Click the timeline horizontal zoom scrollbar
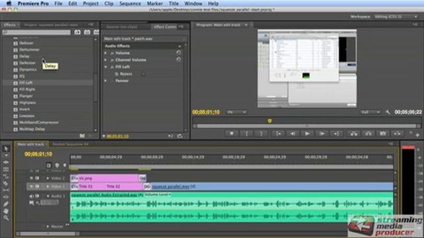 click(48, 233)
